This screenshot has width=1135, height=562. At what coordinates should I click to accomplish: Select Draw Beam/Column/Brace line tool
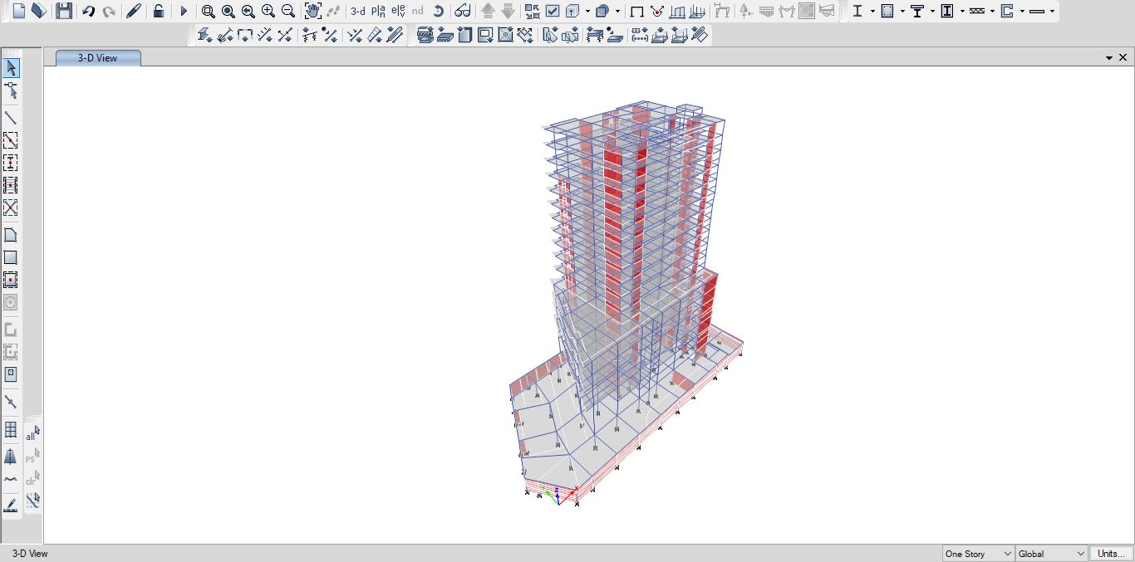point(11,118)
